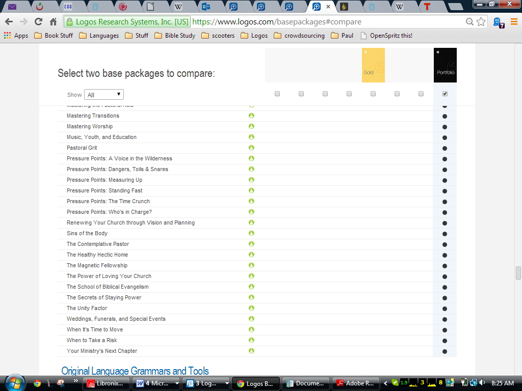The height and width of the screenshot is (391, 522).
Task: Click the person icon for The Unity Factor
Action: (251, 308)
